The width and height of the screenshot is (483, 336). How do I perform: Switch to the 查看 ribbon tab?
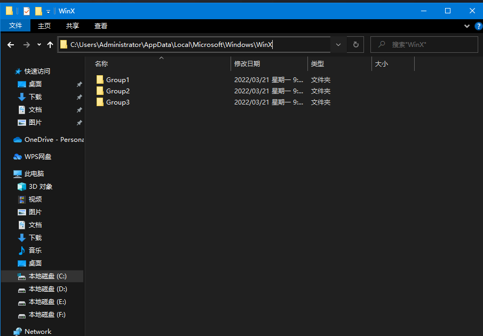coord(101,25)
